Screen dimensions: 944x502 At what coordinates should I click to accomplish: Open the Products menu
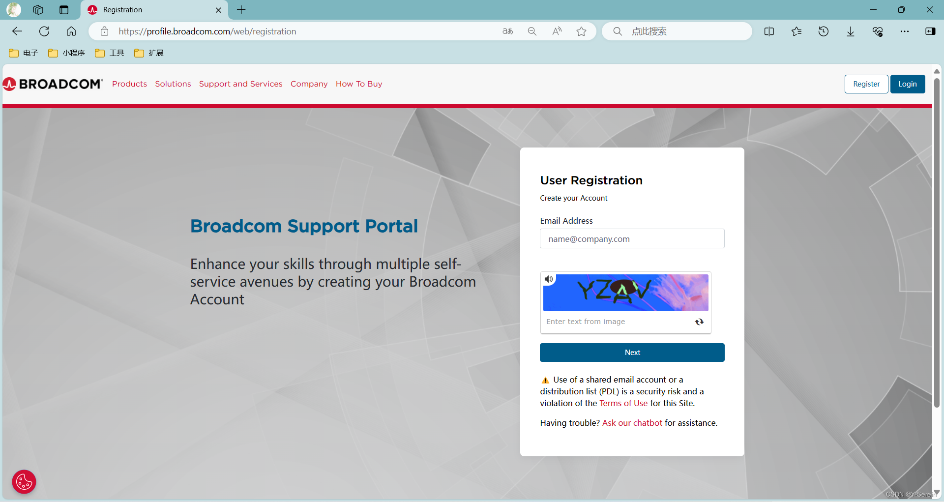click(x=129, y=84)
